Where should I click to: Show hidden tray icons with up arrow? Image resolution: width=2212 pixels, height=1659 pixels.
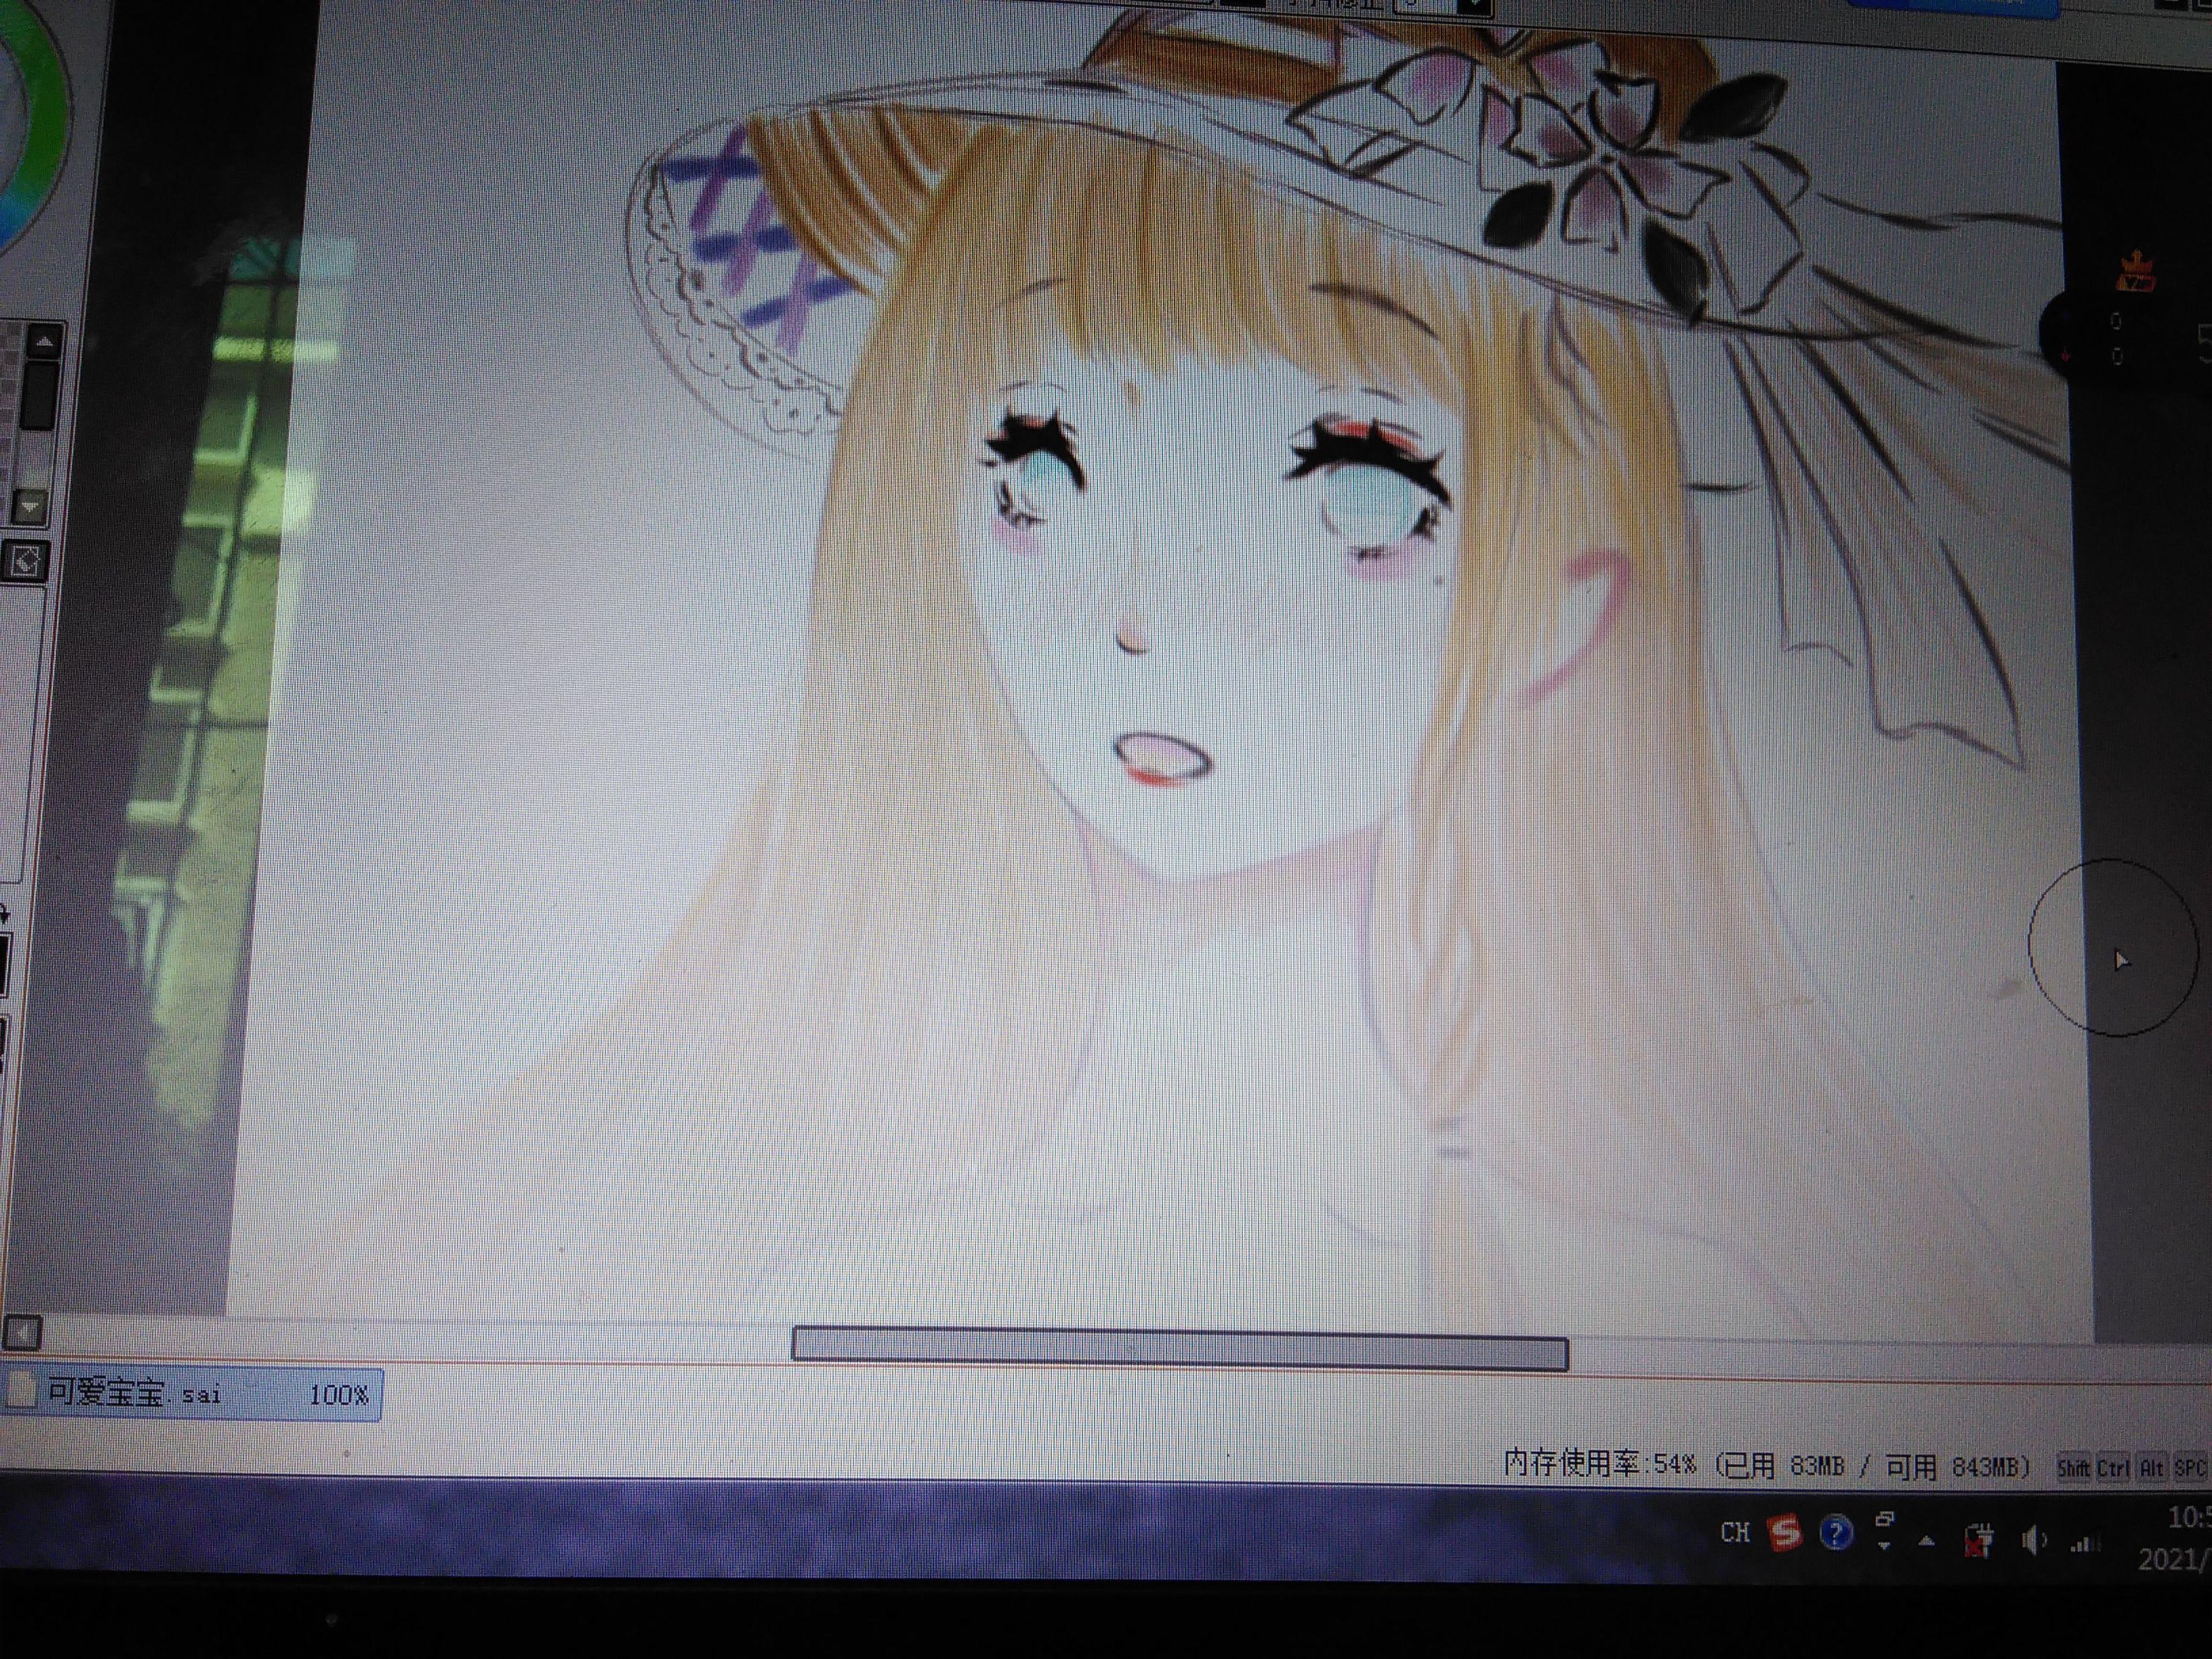point(1926,1541)
